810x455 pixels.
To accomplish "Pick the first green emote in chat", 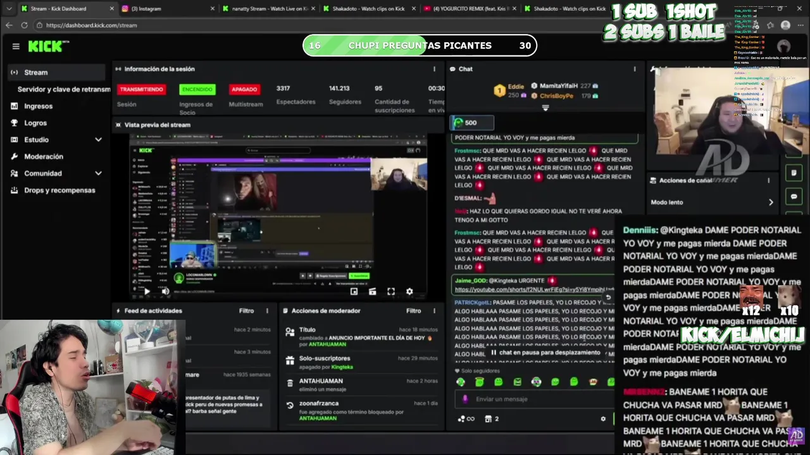I will pyautogui.click(x=460, y=382).
